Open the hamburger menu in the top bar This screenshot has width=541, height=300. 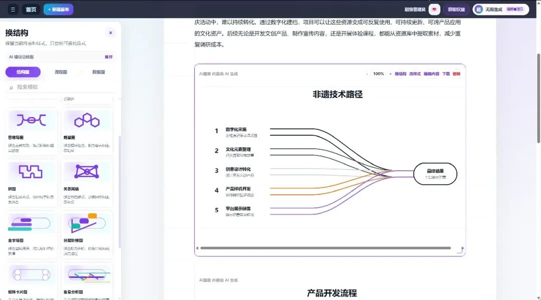[x=13, y=10]
